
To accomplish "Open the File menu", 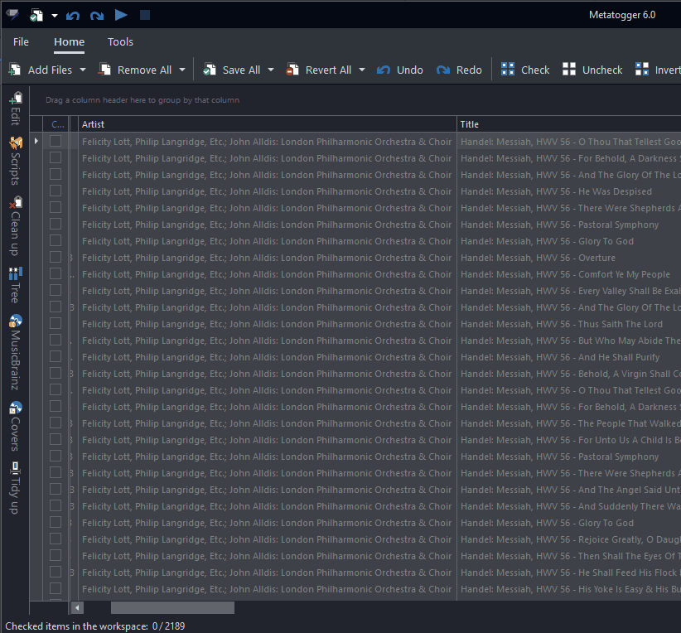I will [x=20, y=41].
